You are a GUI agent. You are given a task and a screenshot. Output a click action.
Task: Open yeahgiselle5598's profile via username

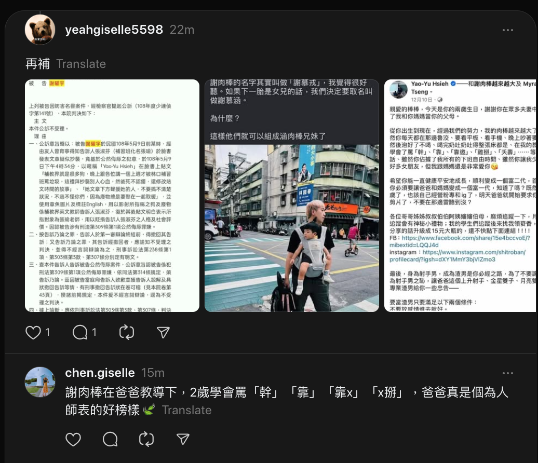114,30
